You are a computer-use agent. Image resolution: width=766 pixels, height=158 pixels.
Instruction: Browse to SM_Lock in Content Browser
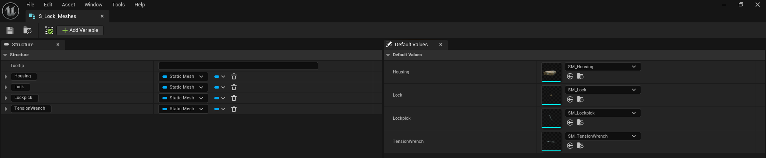click(580, 99)
